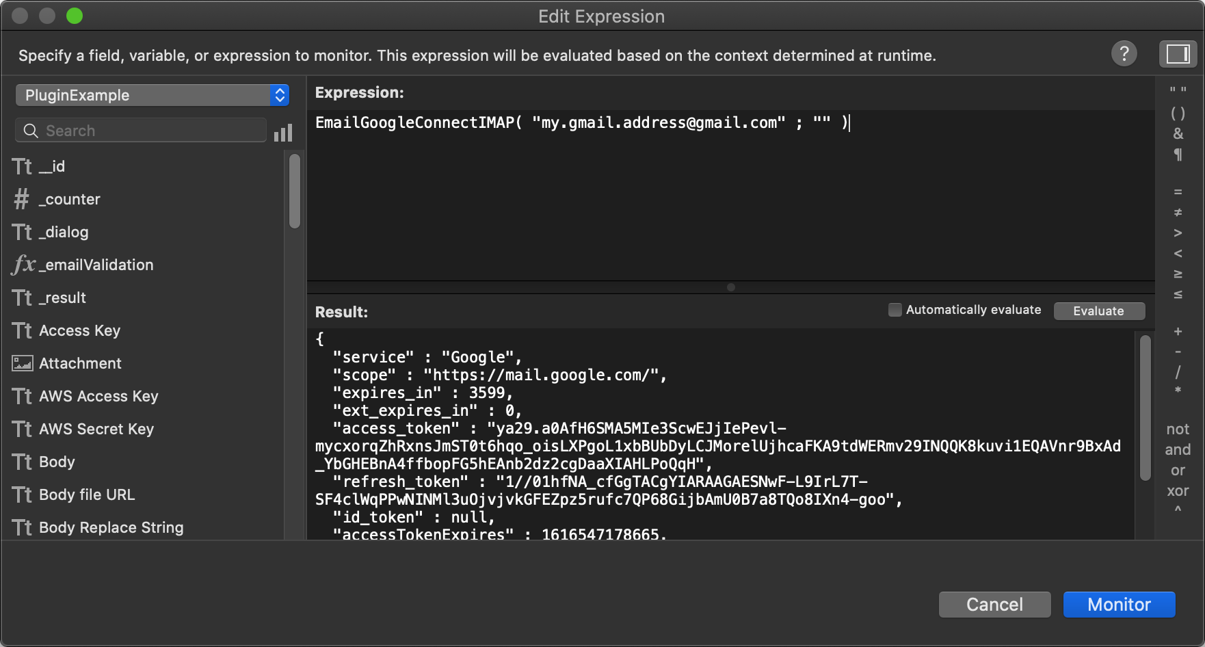This screenshot has width=1205, height=647.
Task: Insert the 'or' logical operator
Action: (x=1178, y=471)
